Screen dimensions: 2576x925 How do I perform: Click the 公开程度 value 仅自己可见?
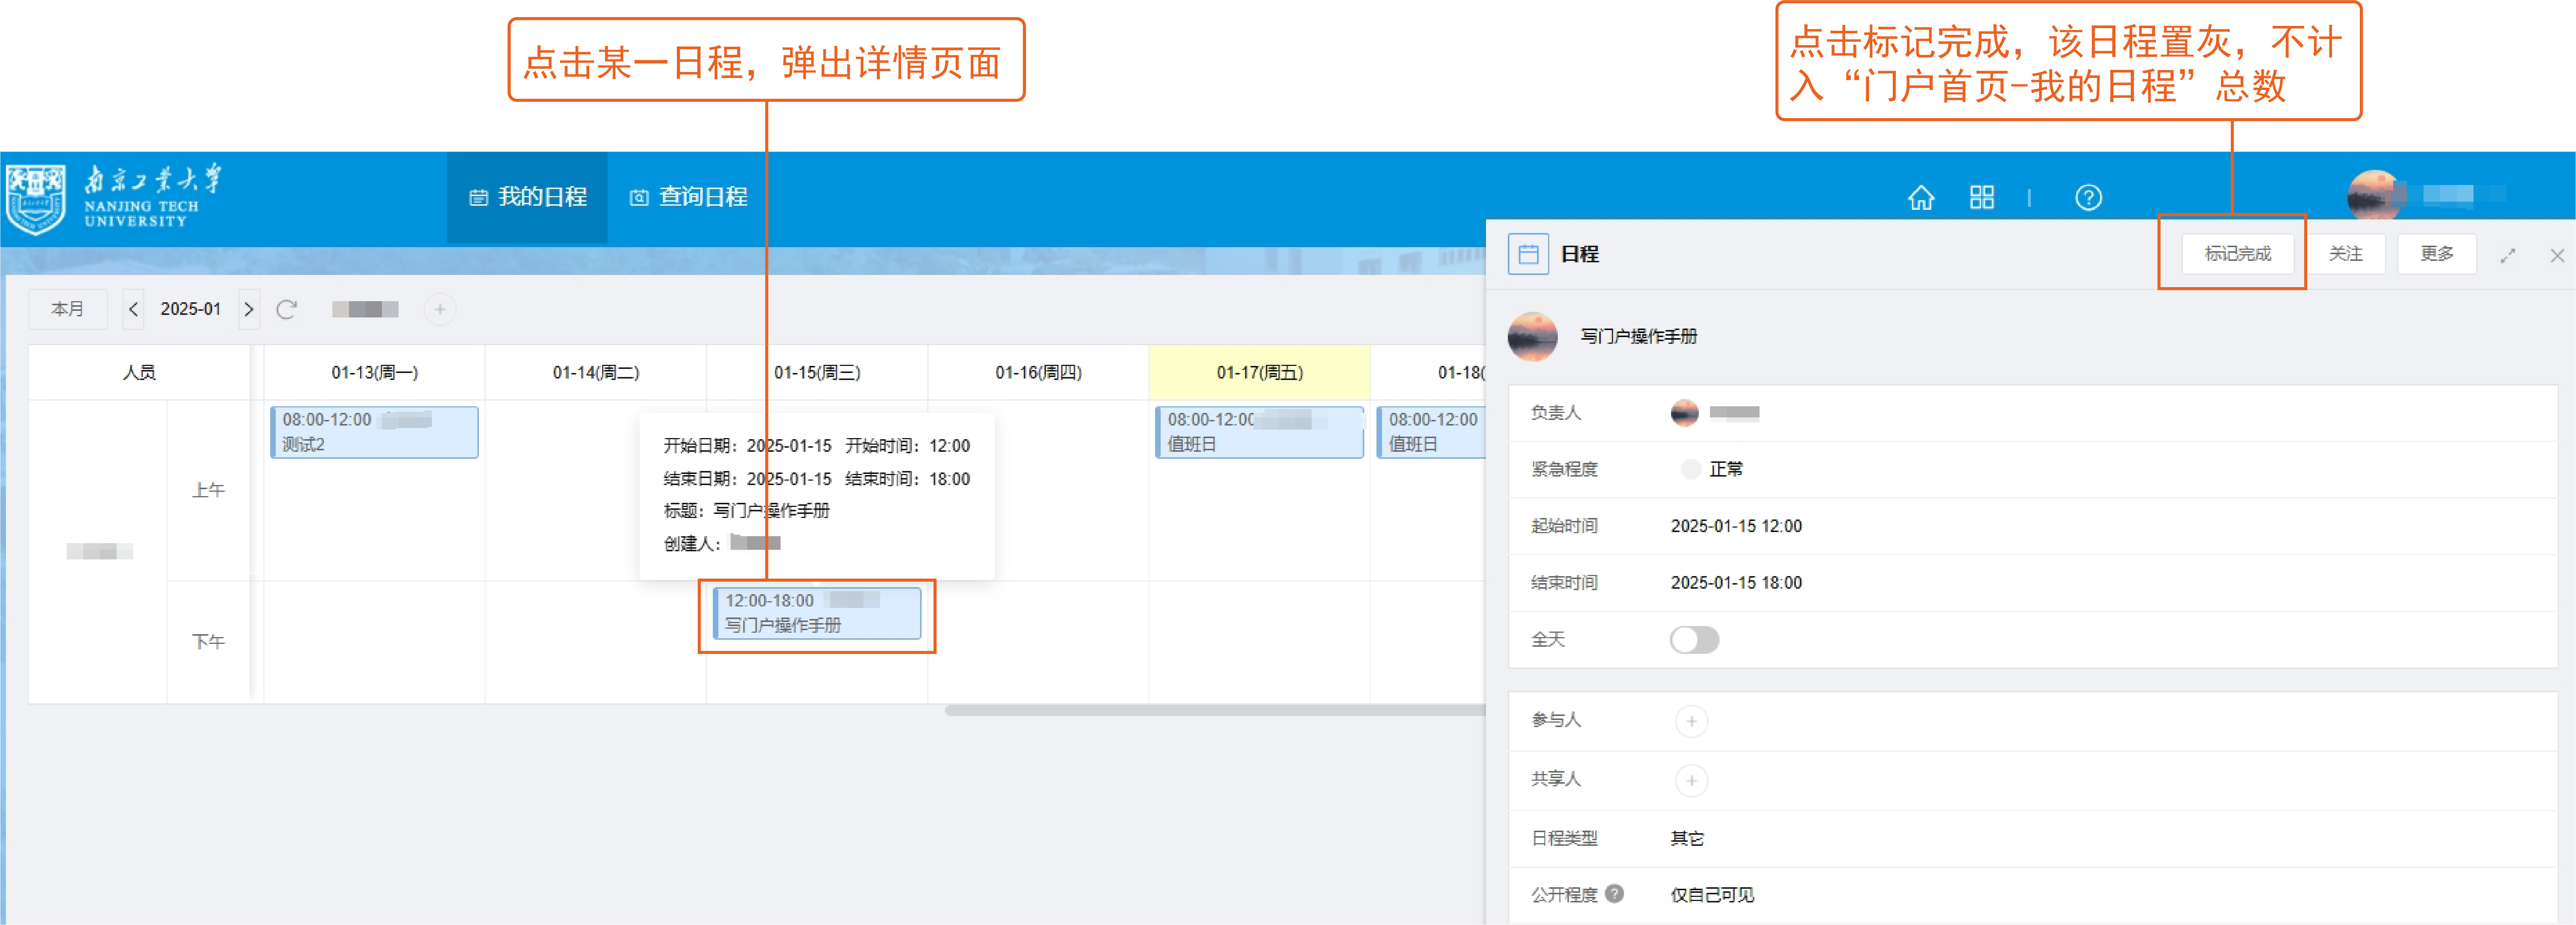pos(1712,895)
